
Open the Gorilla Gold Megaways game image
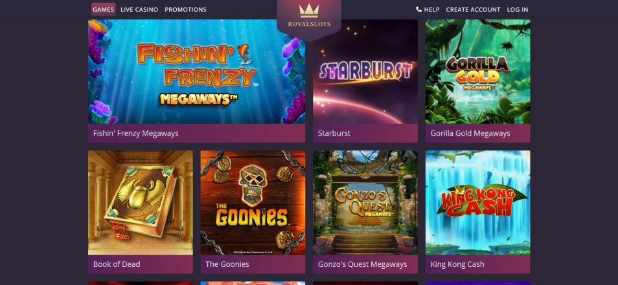477,72
